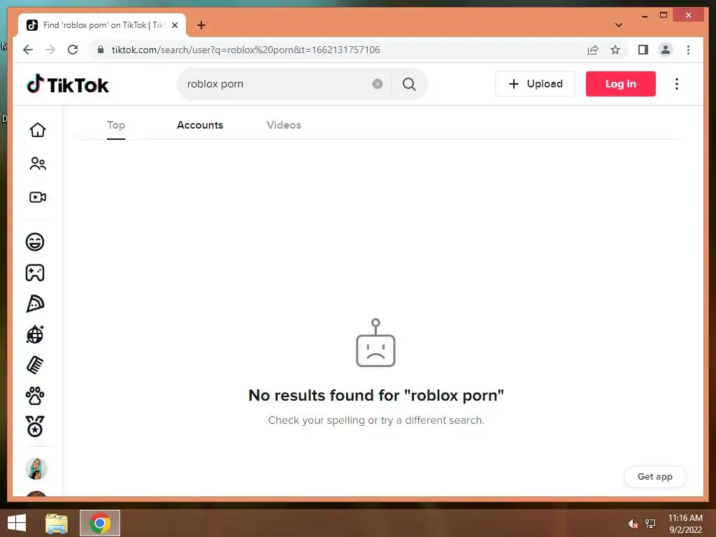
Task: Select the Beauty comb category icon
Action: tap(35, 365)
